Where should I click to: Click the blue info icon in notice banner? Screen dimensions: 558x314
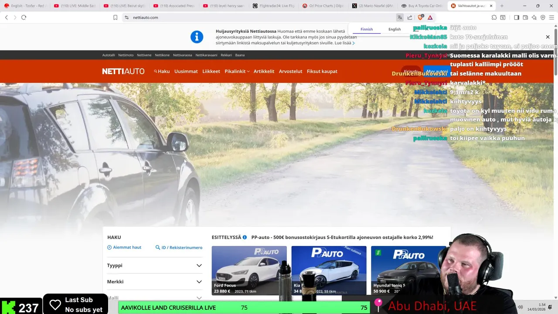(197, 37)
